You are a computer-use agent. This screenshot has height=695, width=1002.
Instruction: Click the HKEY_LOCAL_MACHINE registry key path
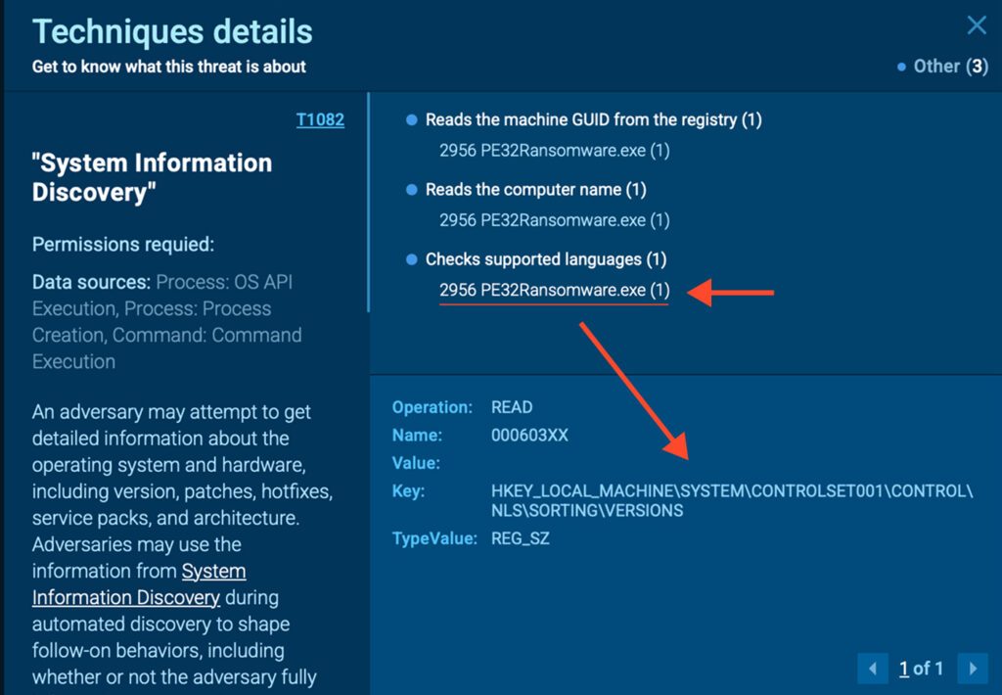pos(732,501)
